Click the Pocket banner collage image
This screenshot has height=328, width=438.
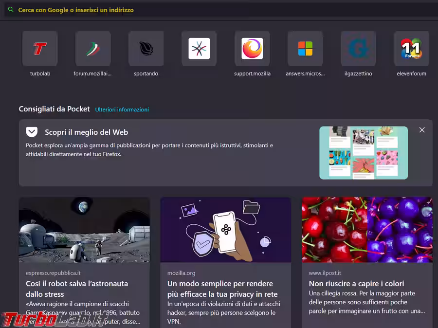(x=364, y=153)
